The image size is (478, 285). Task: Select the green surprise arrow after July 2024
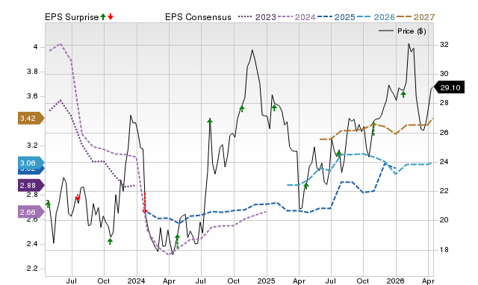click(x=210, y=121)
